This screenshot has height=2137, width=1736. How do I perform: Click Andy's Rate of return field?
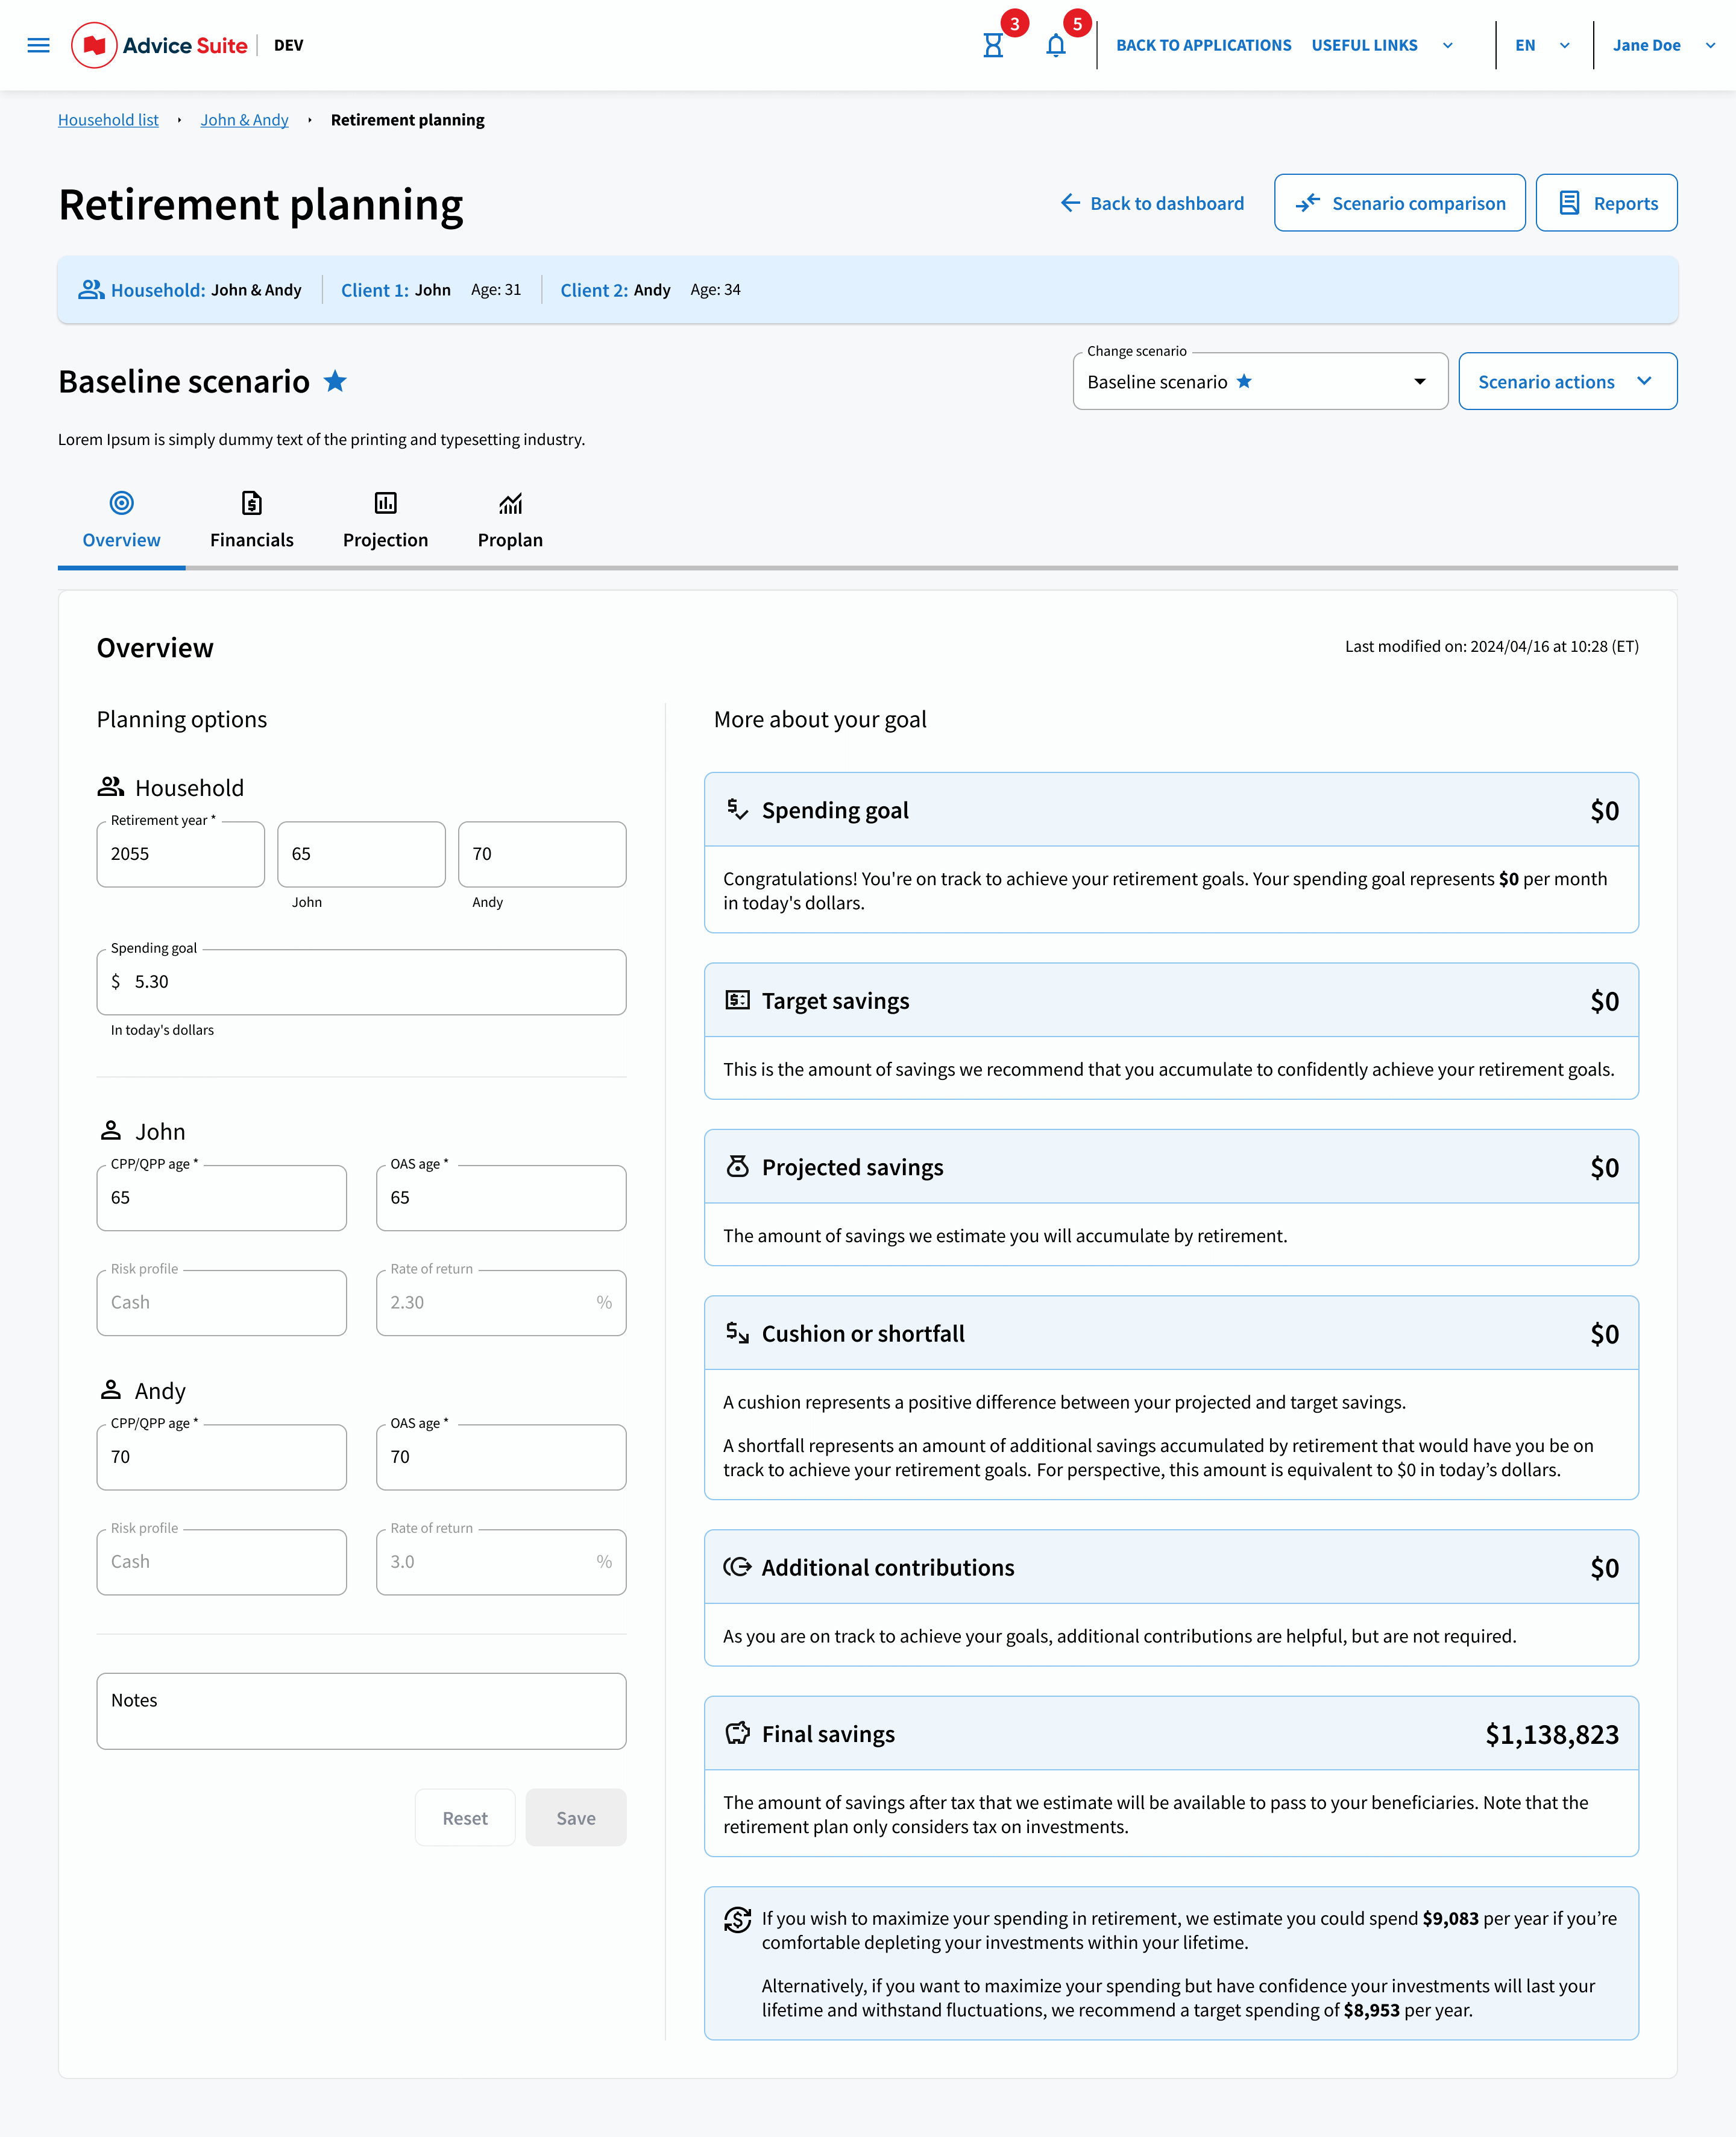[x=501, y=1562]
